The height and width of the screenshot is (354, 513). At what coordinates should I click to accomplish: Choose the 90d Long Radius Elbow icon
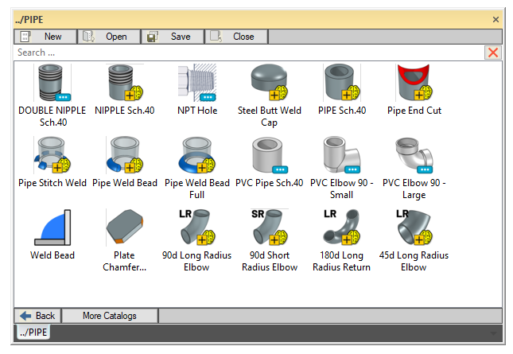coord(197,228)
